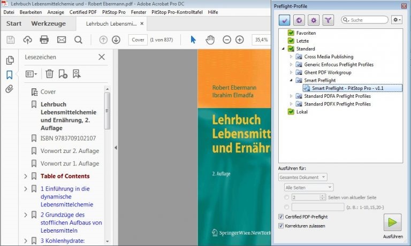Delete selected bookmark with trash icon

[x=49, y=74]
